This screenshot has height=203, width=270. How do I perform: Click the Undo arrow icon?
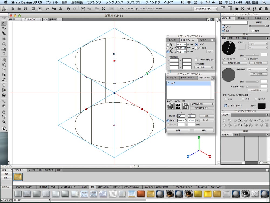[68, 9]
